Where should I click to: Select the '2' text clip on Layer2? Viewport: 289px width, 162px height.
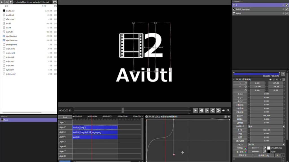pos(101,127)
